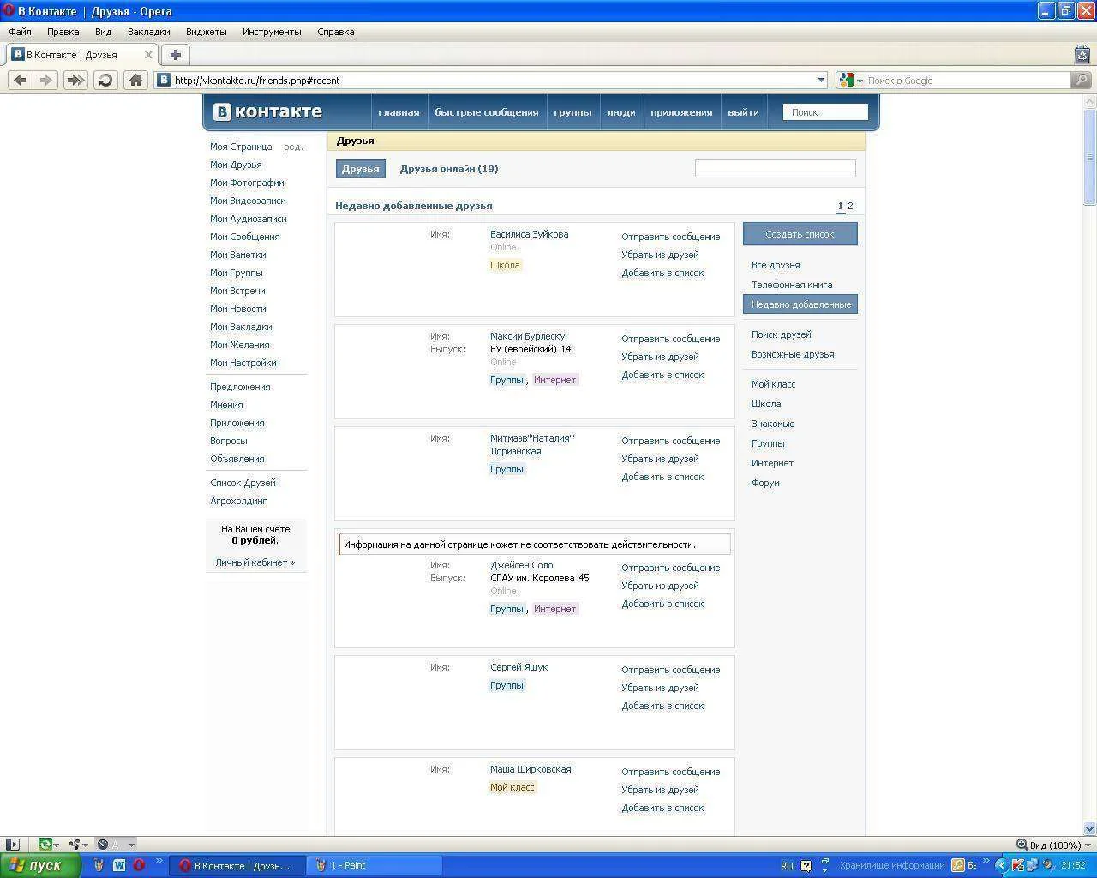1097x878 pixels.
Task: Open the home page via house icon
Action: click(x=135, y=80)
